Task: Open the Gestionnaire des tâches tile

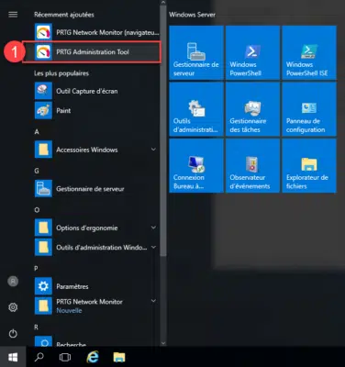Action: click(x=252, y=109)
